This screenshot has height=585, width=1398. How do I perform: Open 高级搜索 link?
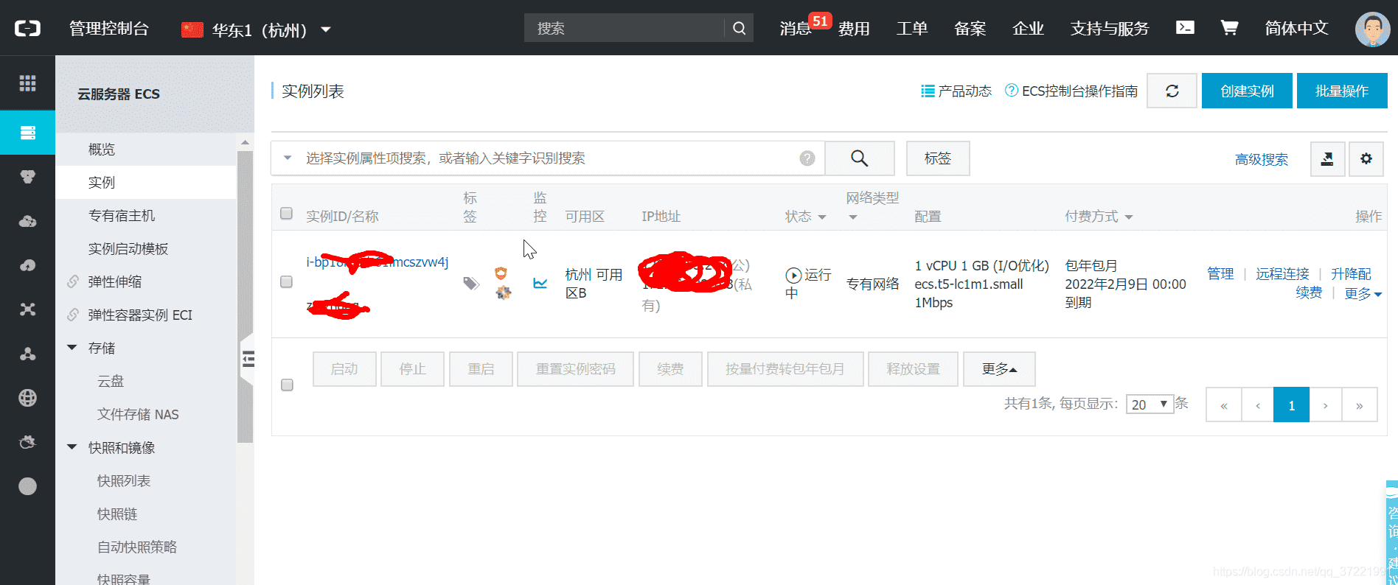pos(1262,160)
